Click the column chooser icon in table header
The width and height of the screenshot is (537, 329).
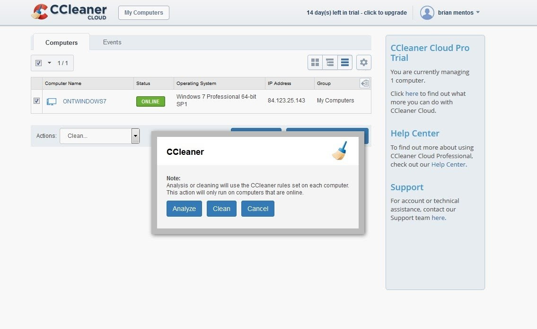[x=365, y=83]
